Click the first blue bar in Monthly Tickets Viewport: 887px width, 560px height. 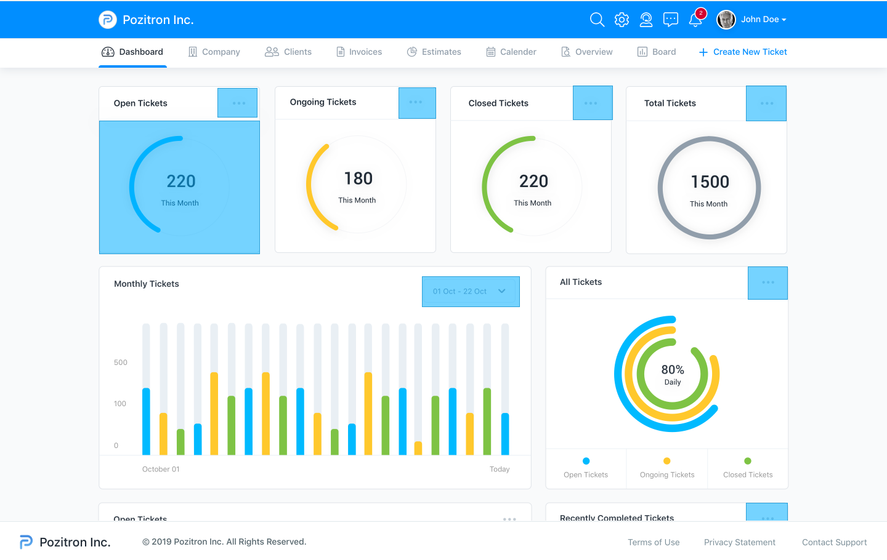click(146, 422)
